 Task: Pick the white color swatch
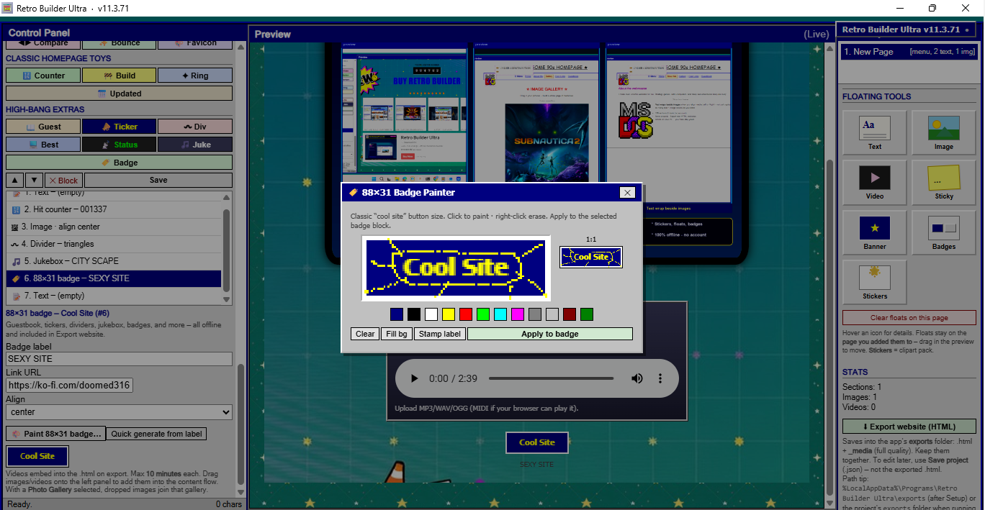(x=431, y=314)
